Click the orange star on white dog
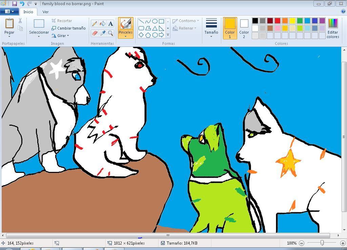 point(288,163)
